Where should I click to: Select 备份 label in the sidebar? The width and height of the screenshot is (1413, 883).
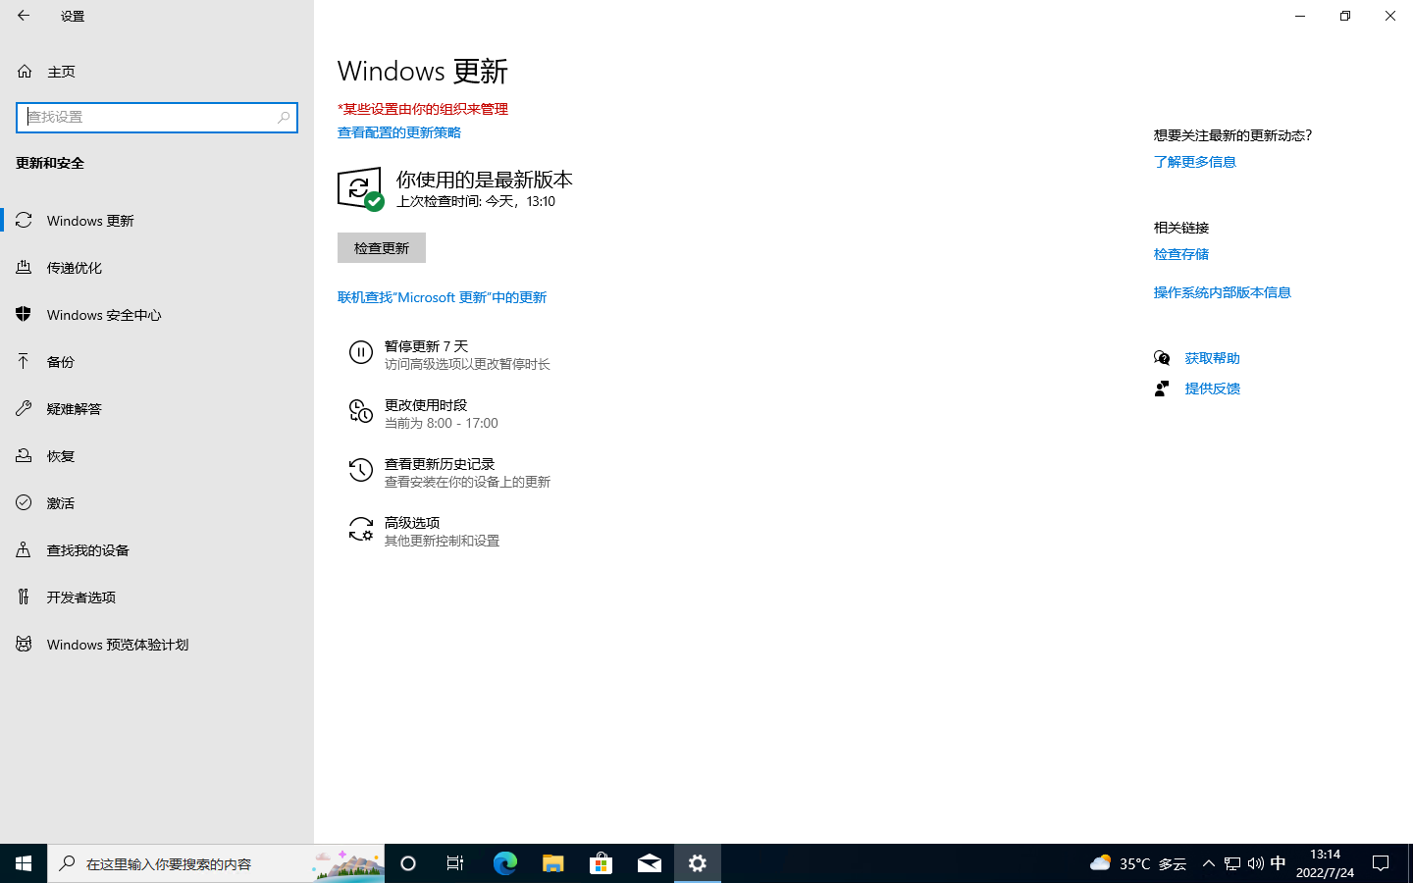[x=61, y=362]
